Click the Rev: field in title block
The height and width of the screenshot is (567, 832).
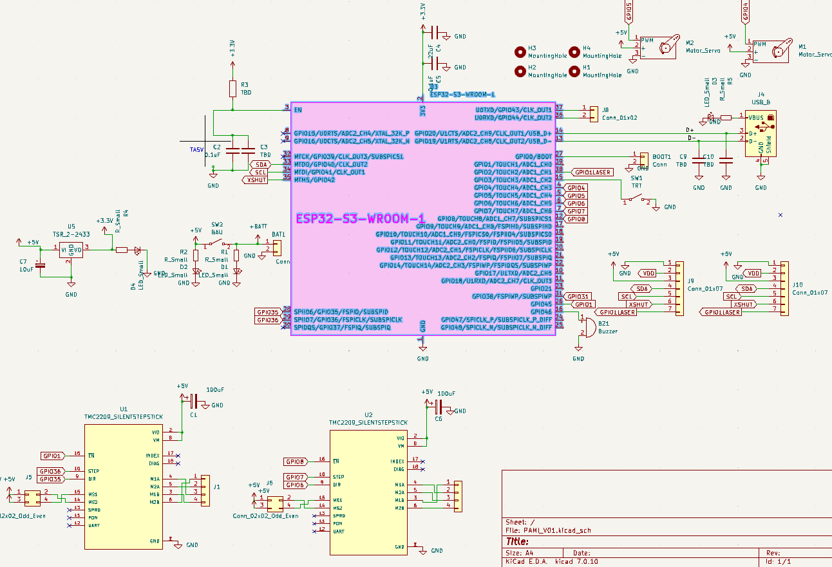(773, 553)
